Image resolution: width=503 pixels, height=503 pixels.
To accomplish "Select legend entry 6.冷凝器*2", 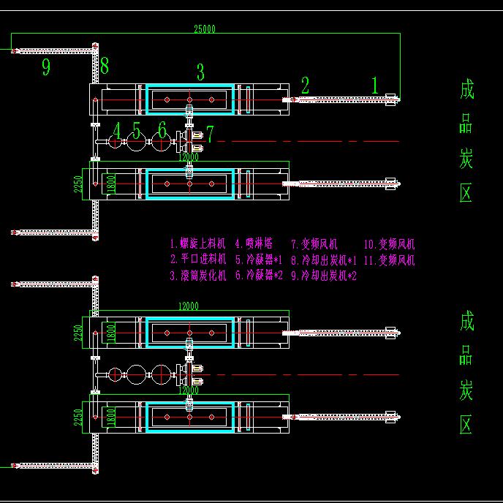I will [x=259, y=276].
